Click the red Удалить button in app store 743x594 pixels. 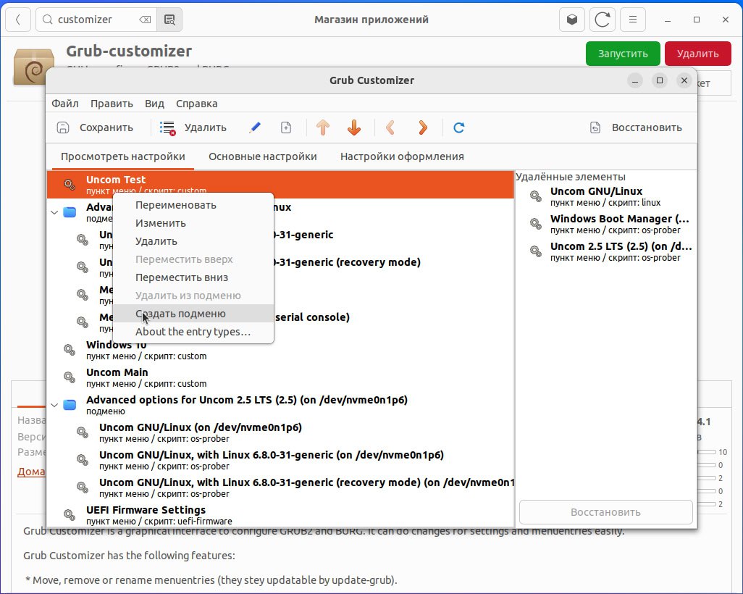point(697,54)
